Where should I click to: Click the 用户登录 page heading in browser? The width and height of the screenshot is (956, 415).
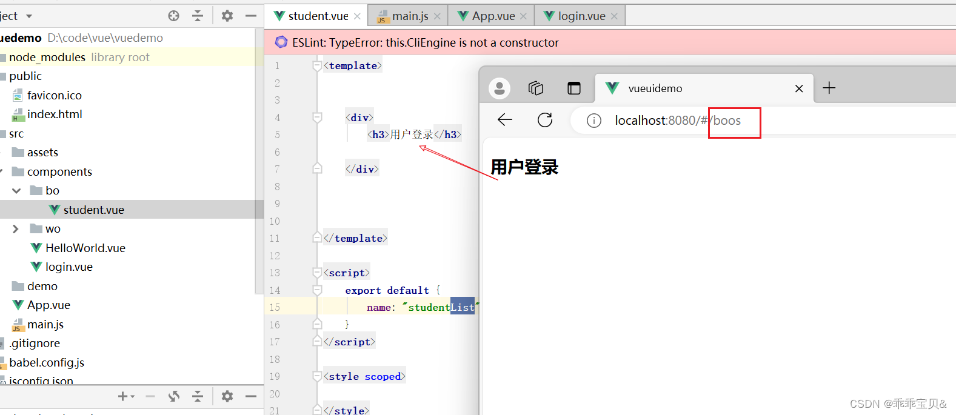point(524,167)
